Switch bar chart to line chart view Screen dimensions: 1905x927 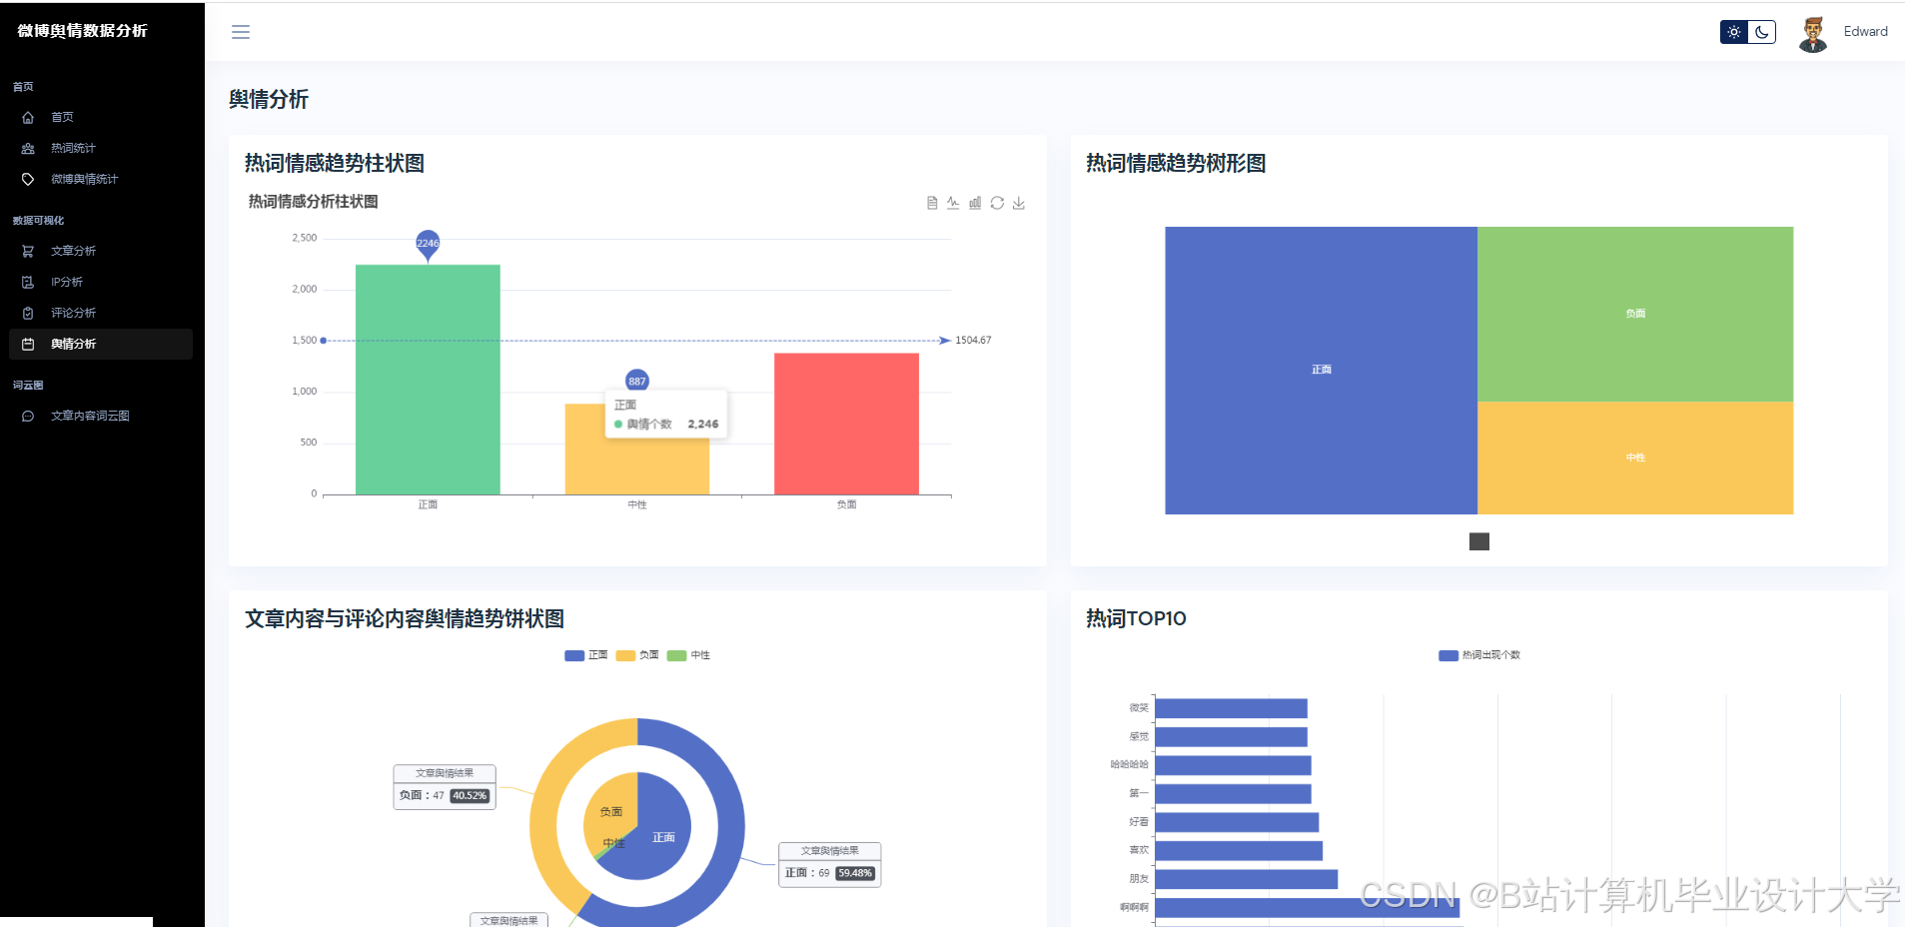click(x=952, y=203)
